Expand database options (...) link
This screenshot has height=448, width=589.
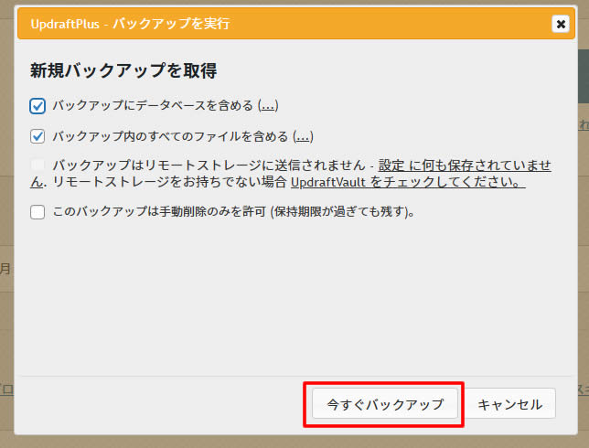268,106
